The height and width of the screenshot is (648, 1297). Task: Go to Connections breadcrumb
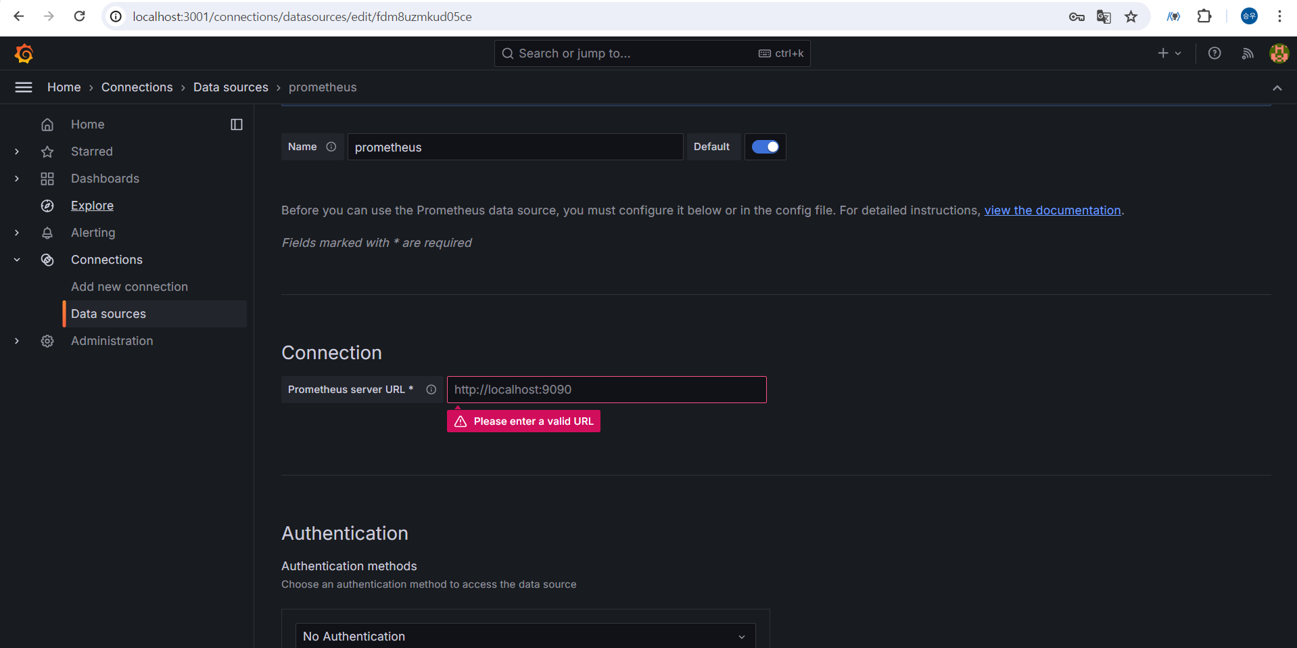pyautogui.click(x=137, y=87)
